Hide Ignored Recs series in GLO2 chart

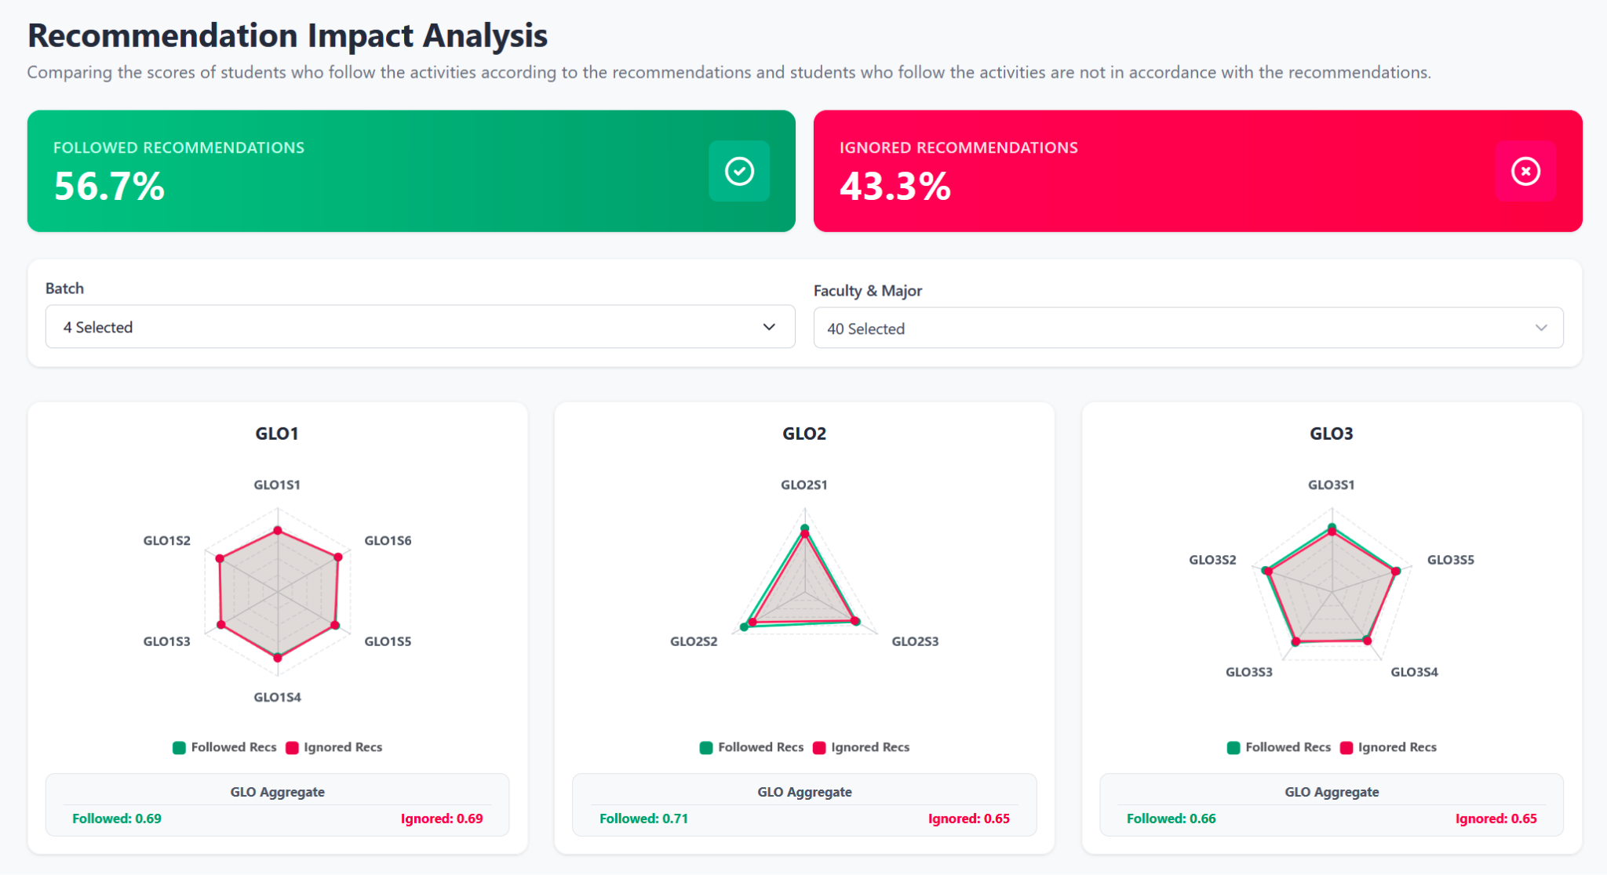(862, 747)
